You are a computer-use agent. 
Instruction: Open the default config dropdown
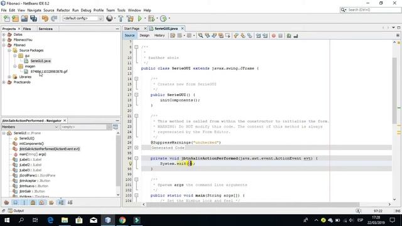(x=82, y=18)
